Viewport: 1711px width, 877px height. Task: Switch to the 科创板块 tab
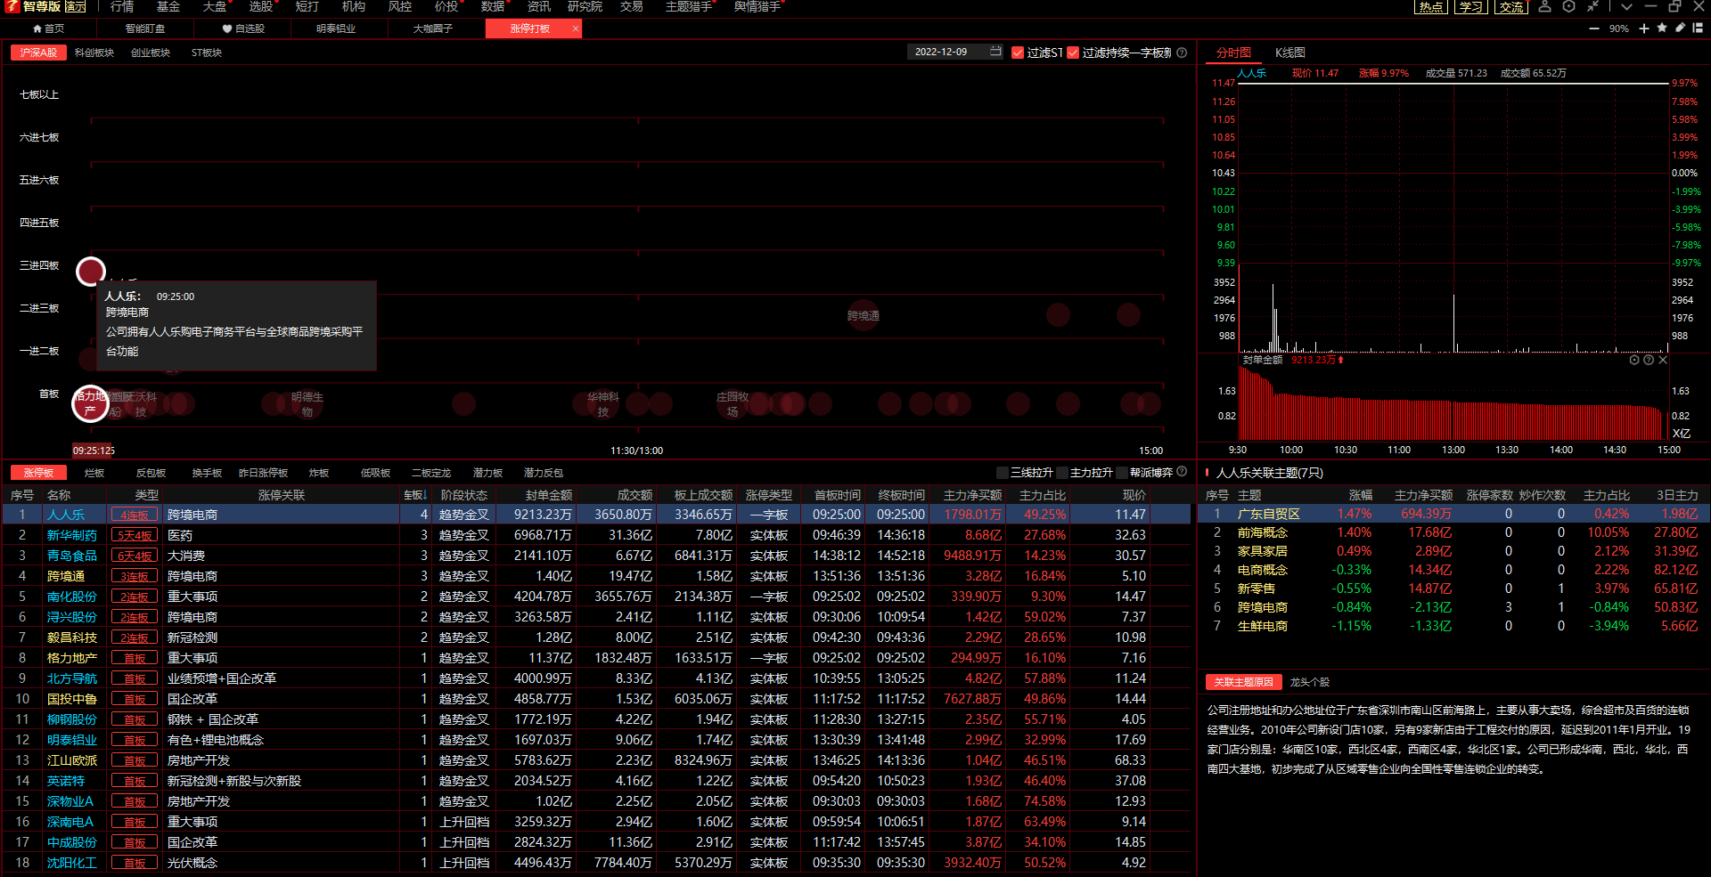94,53
